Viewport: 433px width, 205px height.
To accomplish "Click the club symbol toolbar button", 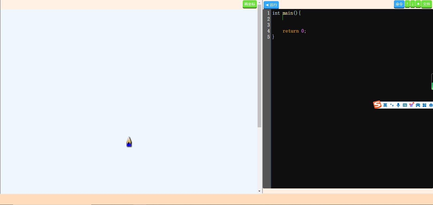I will 418,4.
